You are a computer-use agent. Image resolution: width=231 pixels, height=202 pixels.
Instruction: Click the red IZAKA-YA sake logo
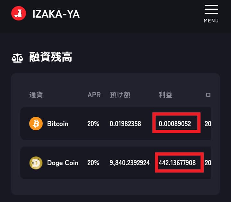coord(19,13)
